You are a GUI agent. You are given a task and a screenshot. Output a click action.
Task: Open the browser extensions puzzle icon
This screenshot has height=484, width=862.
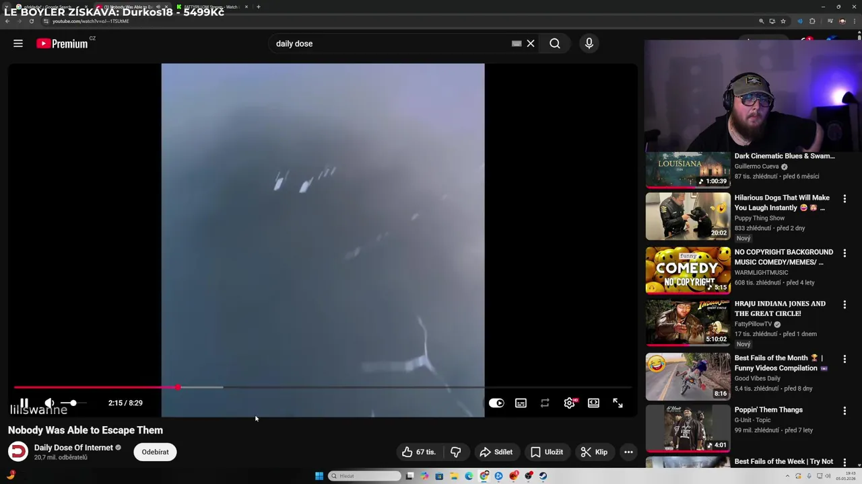(x=812, y=21)
